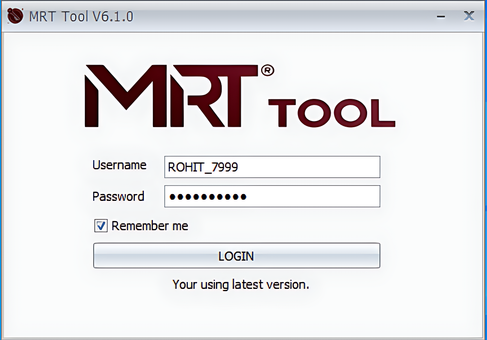Click the Remember me label text
Screen dimensions: 487x340
[150, 226]
